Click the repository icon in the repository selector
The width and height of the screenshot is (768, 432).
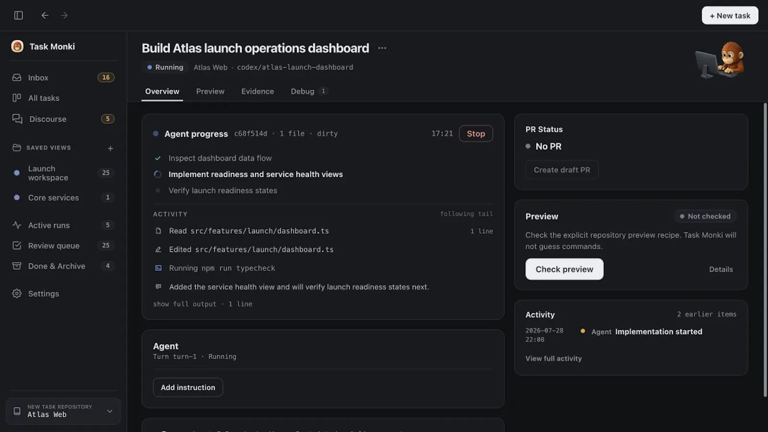(x=17, y=411)
